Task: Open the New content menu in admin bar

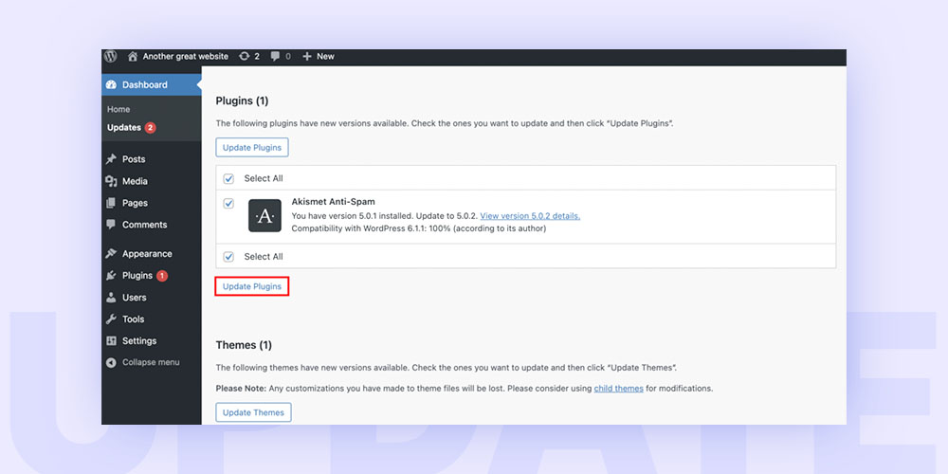Action: [x=325, y=56]
